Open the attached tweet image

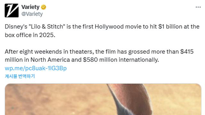click(x=103, y=99)
